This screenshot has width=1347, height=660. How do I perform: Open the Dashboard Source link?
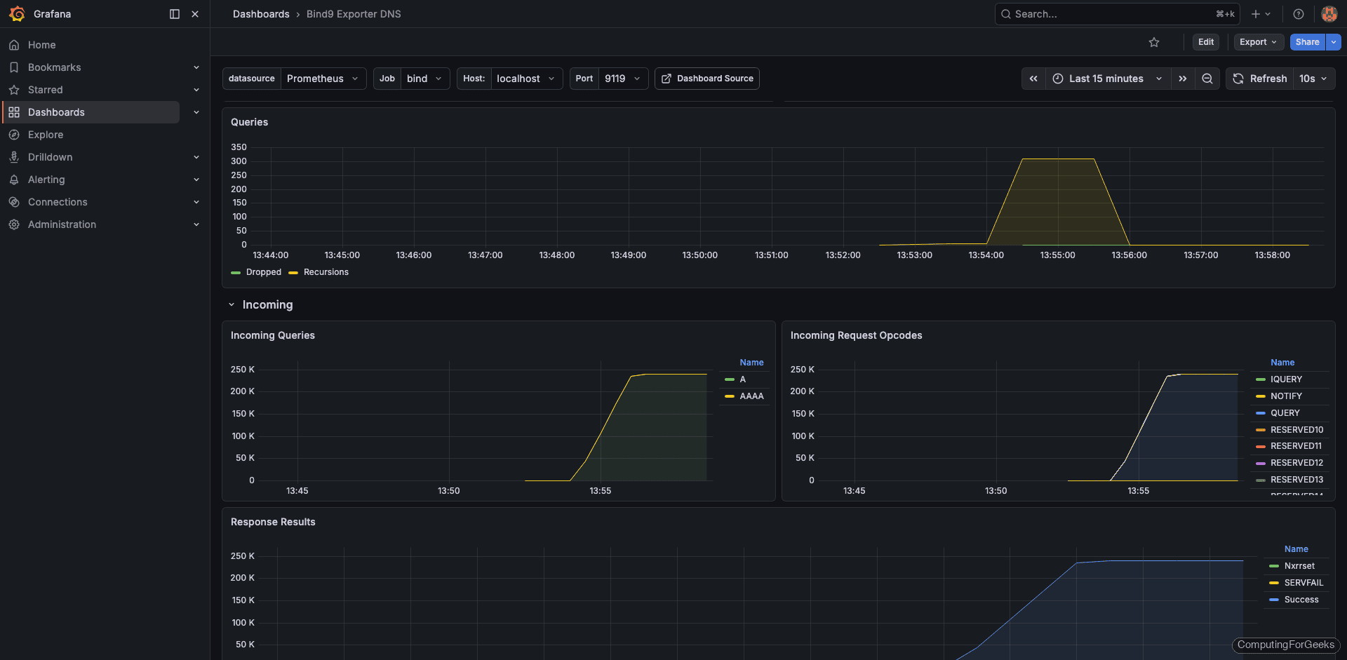click(706, 79)
